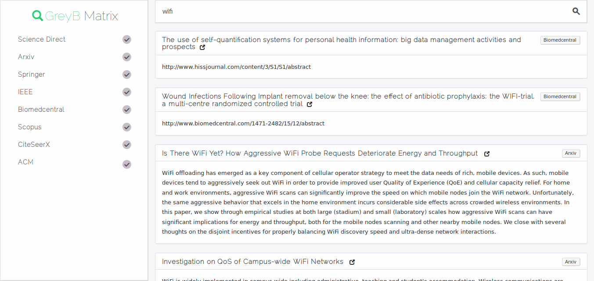This screenshot has height=281, width=594.
Task: Open title Investigation on QoS of Campus-wide WiFi
Action: click(x=252, y=262)
